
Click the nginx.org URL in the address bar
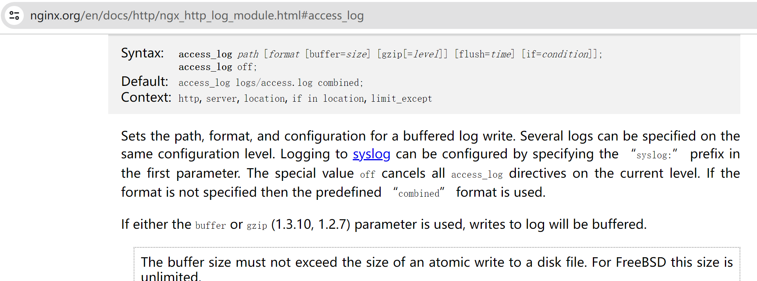pos(197,15)
